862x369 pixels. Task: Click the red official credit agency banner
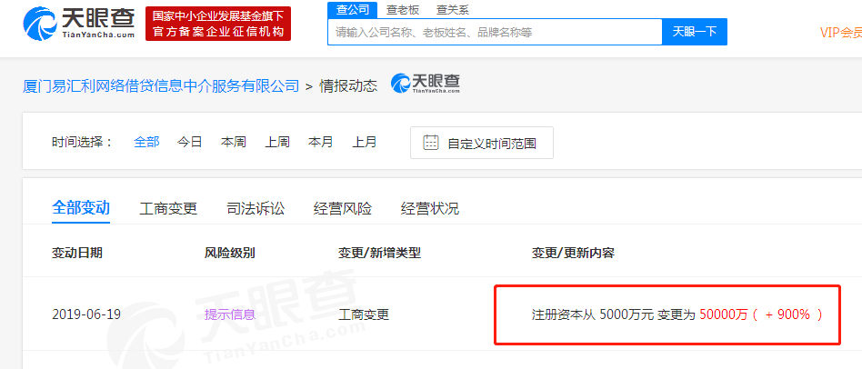(218, 24)
